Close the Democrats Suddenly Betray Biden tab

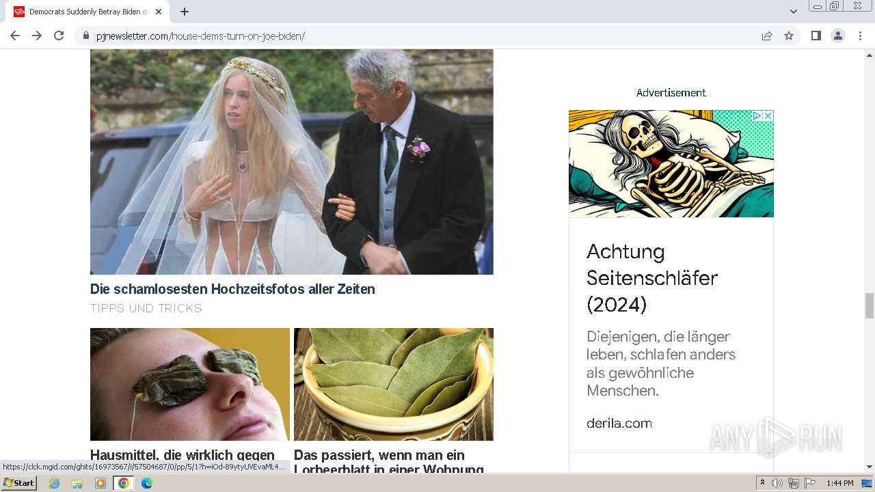click(x=159, y=12)
